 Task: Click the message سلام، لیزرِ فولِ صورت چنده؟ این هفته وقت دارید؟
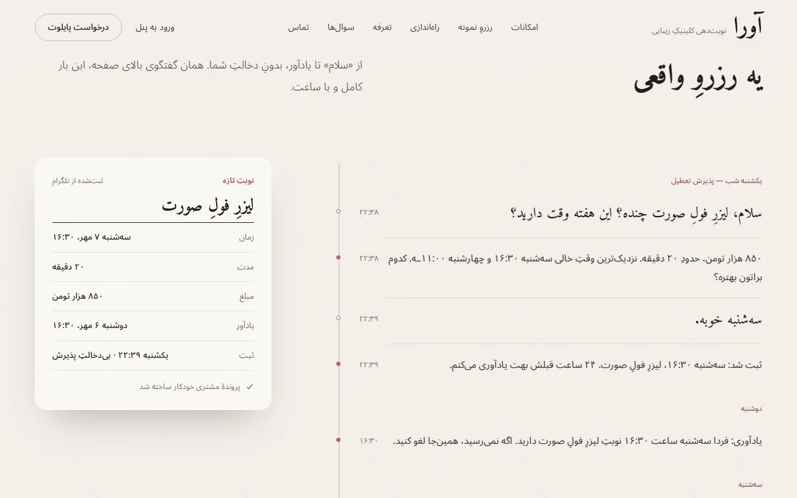point(636,213)
